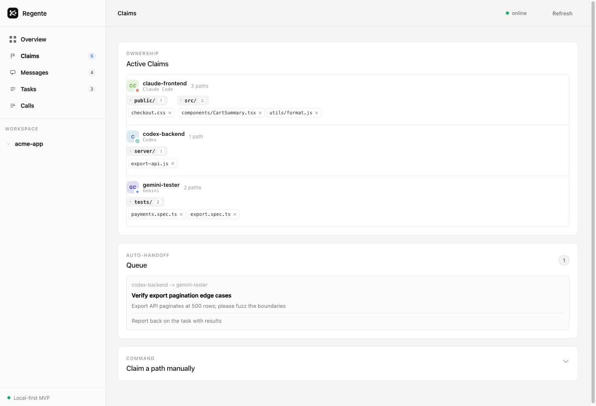Screen dimensions: 596x406
Task: Click the Calls icon in sidebar
Action: pyautogui.click(x=13, y=106)
